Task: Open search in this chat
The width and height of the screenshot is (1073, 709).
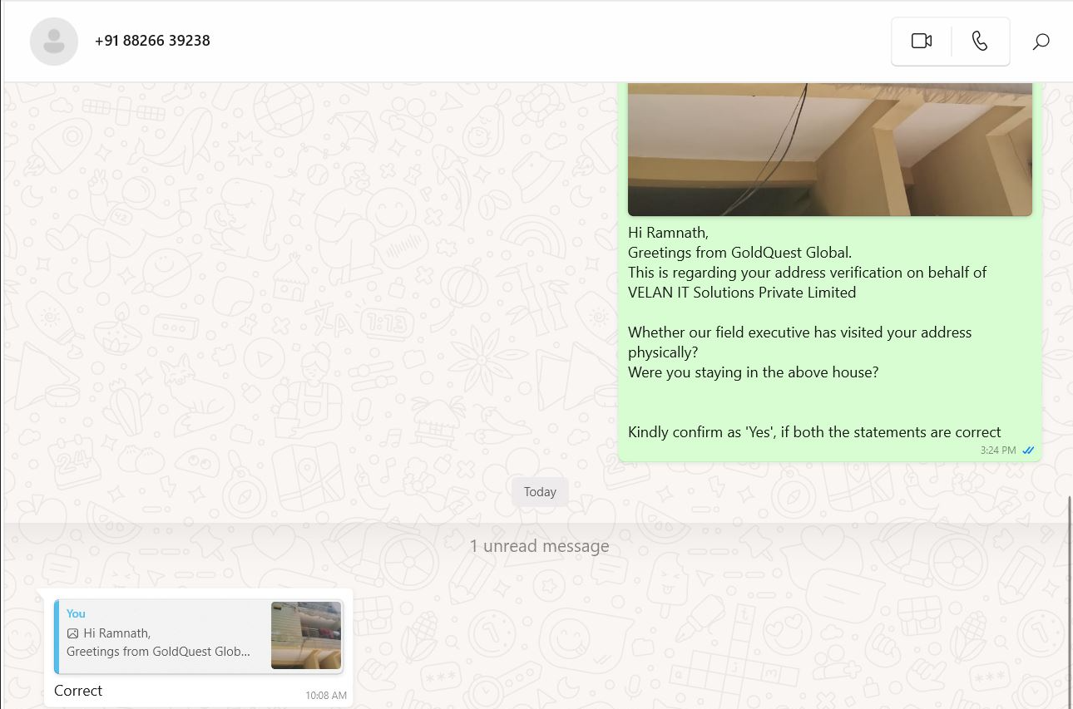Action: coord(1041,41)
